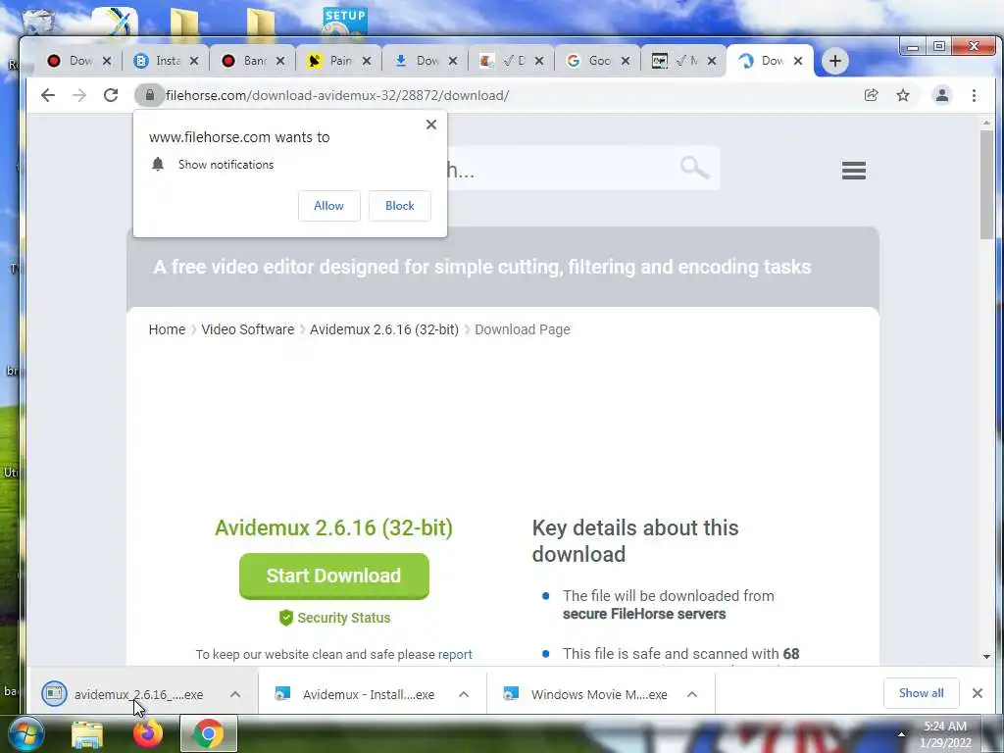Show all downloads
The height and width of the screenshot is (753, 1004).
click(x=921, y=693)
